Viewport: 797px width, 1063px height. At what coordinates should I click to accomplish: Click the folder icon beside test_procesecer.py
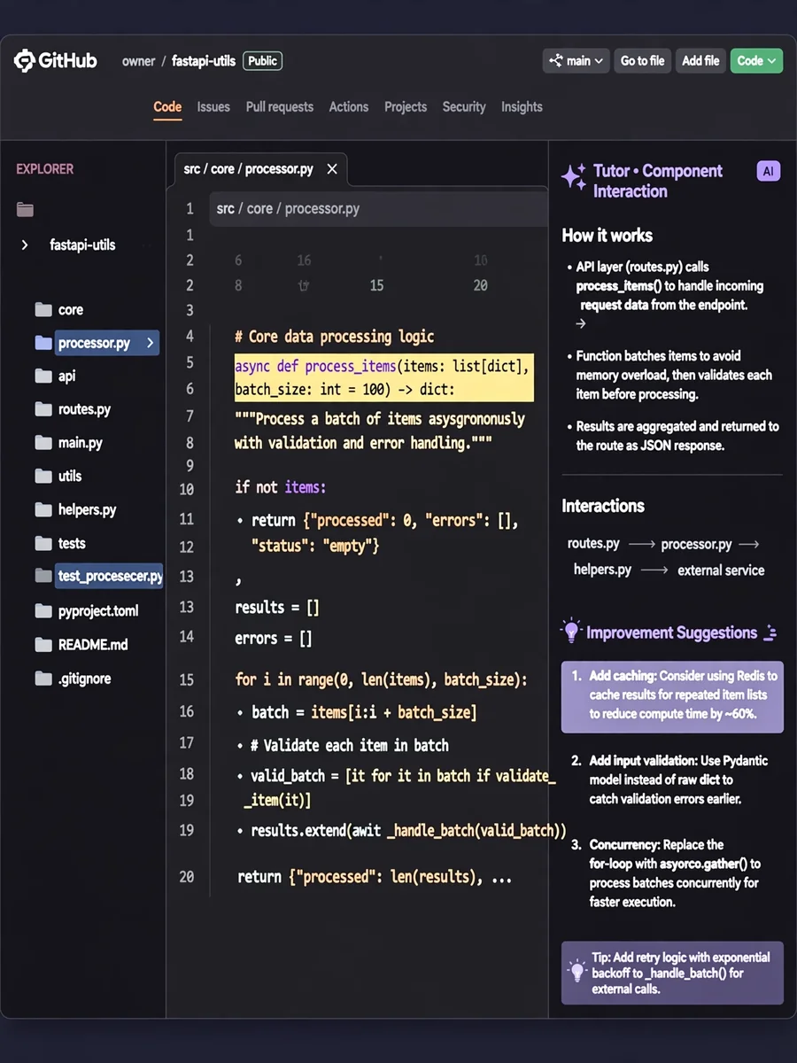point(43,576)
